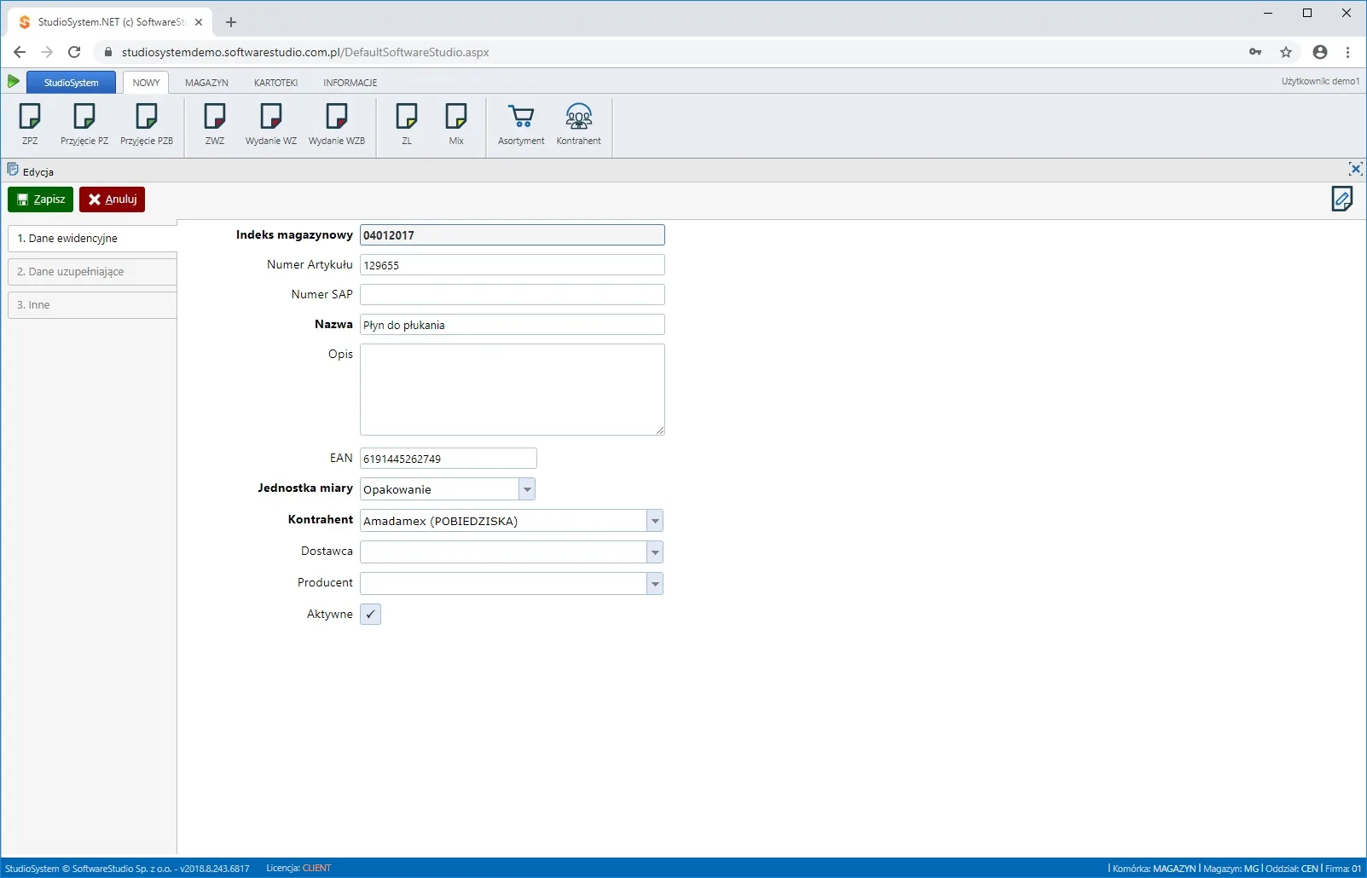Click the Użytkownik: demo1 label
Image resolution: width=1367 pixels, height=878 pixels.
(x=1320, y=81)
